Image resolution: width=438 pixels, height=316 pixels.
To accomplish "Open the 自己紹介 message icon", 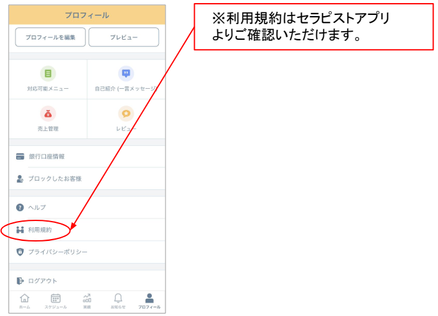I will pyautogui.click(x=126, y=73).
